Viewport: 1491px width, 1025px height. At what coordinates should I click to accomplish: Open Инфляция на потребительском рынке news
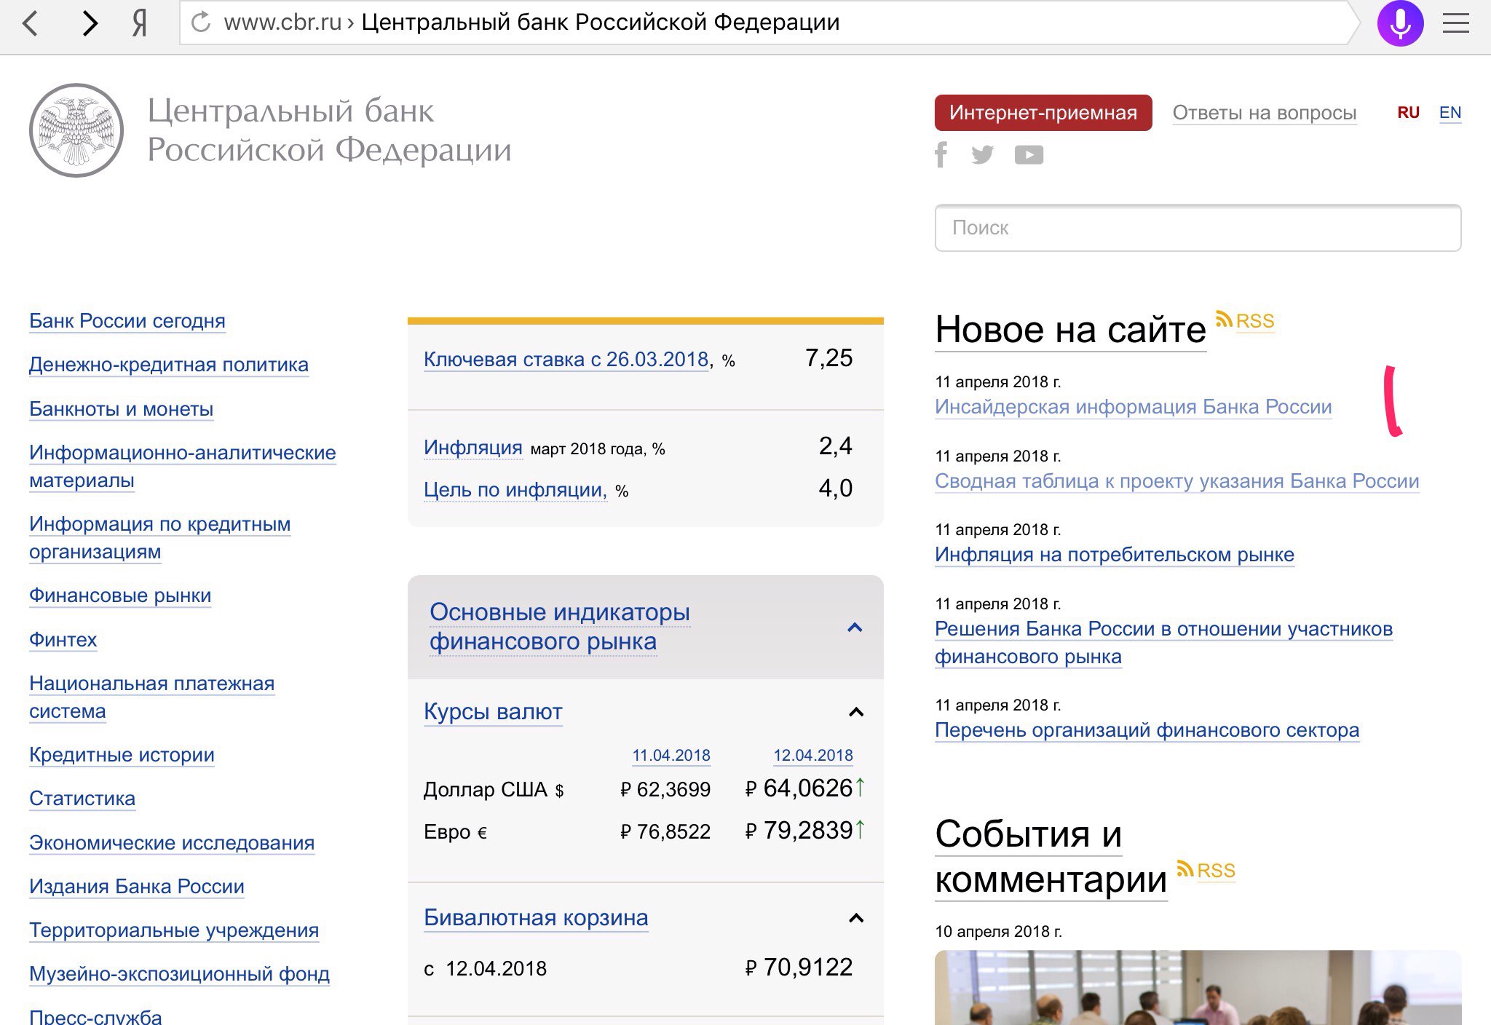click(1115, 555)
